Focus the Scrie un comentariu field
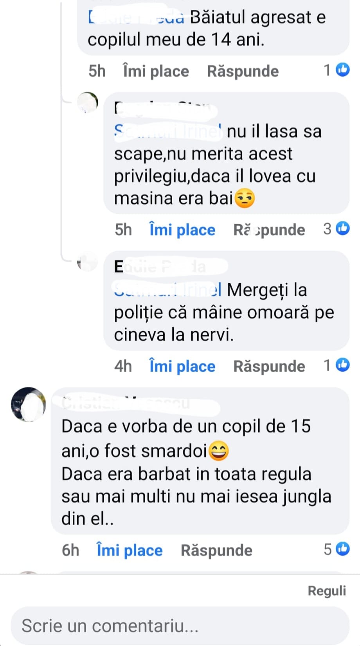Screen dimensions: 360x646 (180, 626)
